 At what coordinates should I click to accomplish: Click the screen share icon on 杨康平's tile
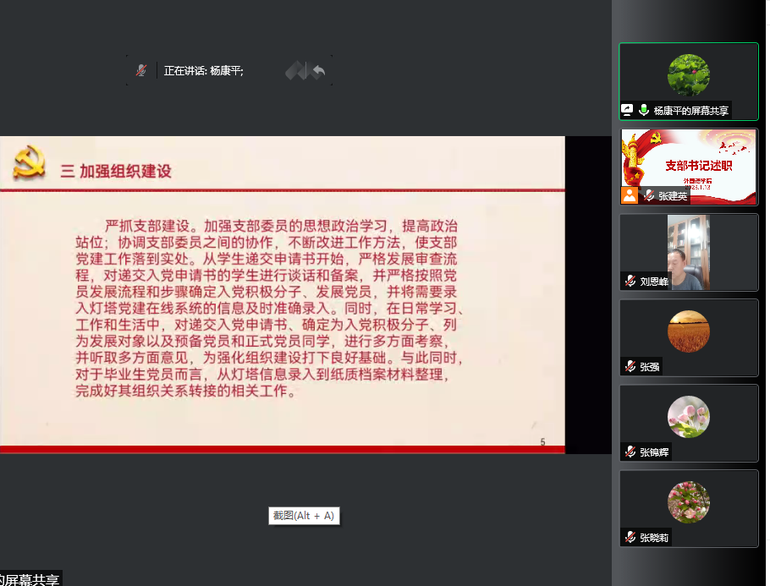(x=627, y=110)
